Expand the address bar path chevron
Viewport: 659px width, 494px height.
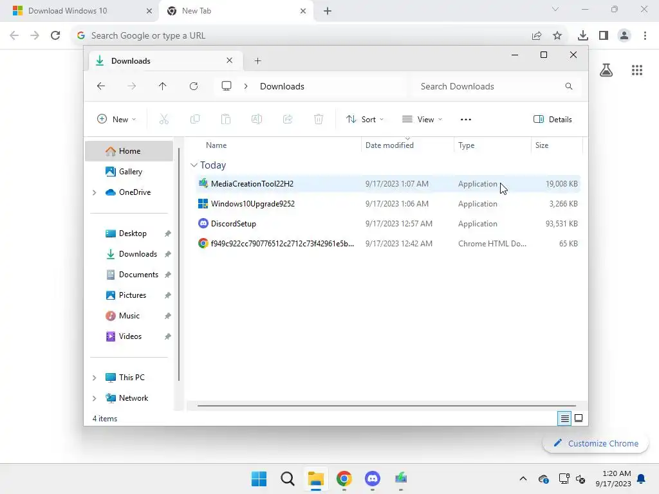[246, 86]
